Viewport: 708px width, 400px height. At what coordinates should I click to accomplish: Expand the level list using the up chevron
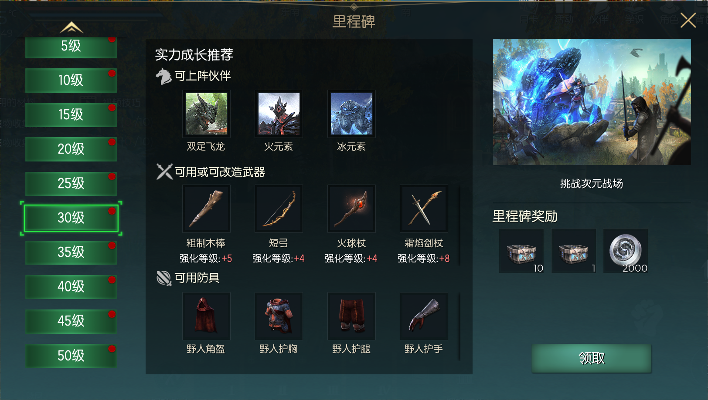71,28
